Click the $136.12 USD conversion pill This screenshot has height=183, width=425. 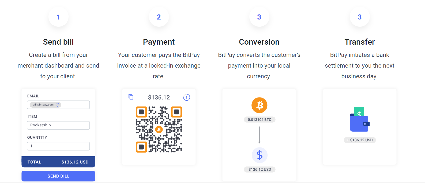[259, 169]
